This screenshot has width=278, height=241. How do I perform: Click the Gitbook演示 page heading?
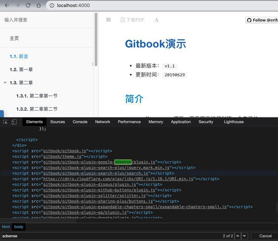155,44
